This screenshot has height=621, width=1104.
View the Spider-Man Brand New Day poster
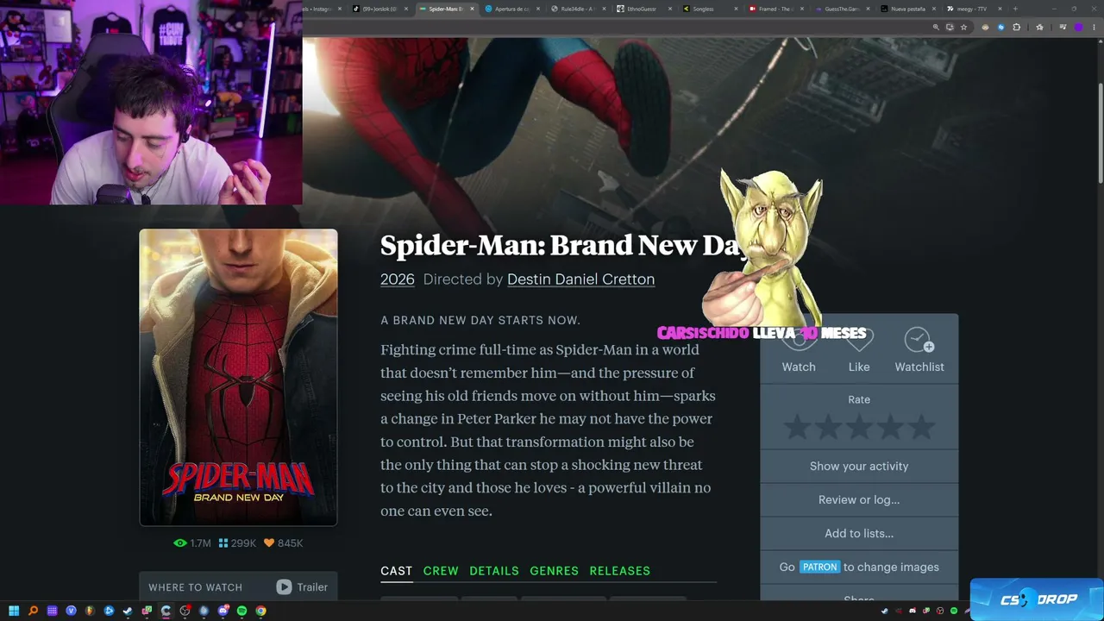[238, 377]
